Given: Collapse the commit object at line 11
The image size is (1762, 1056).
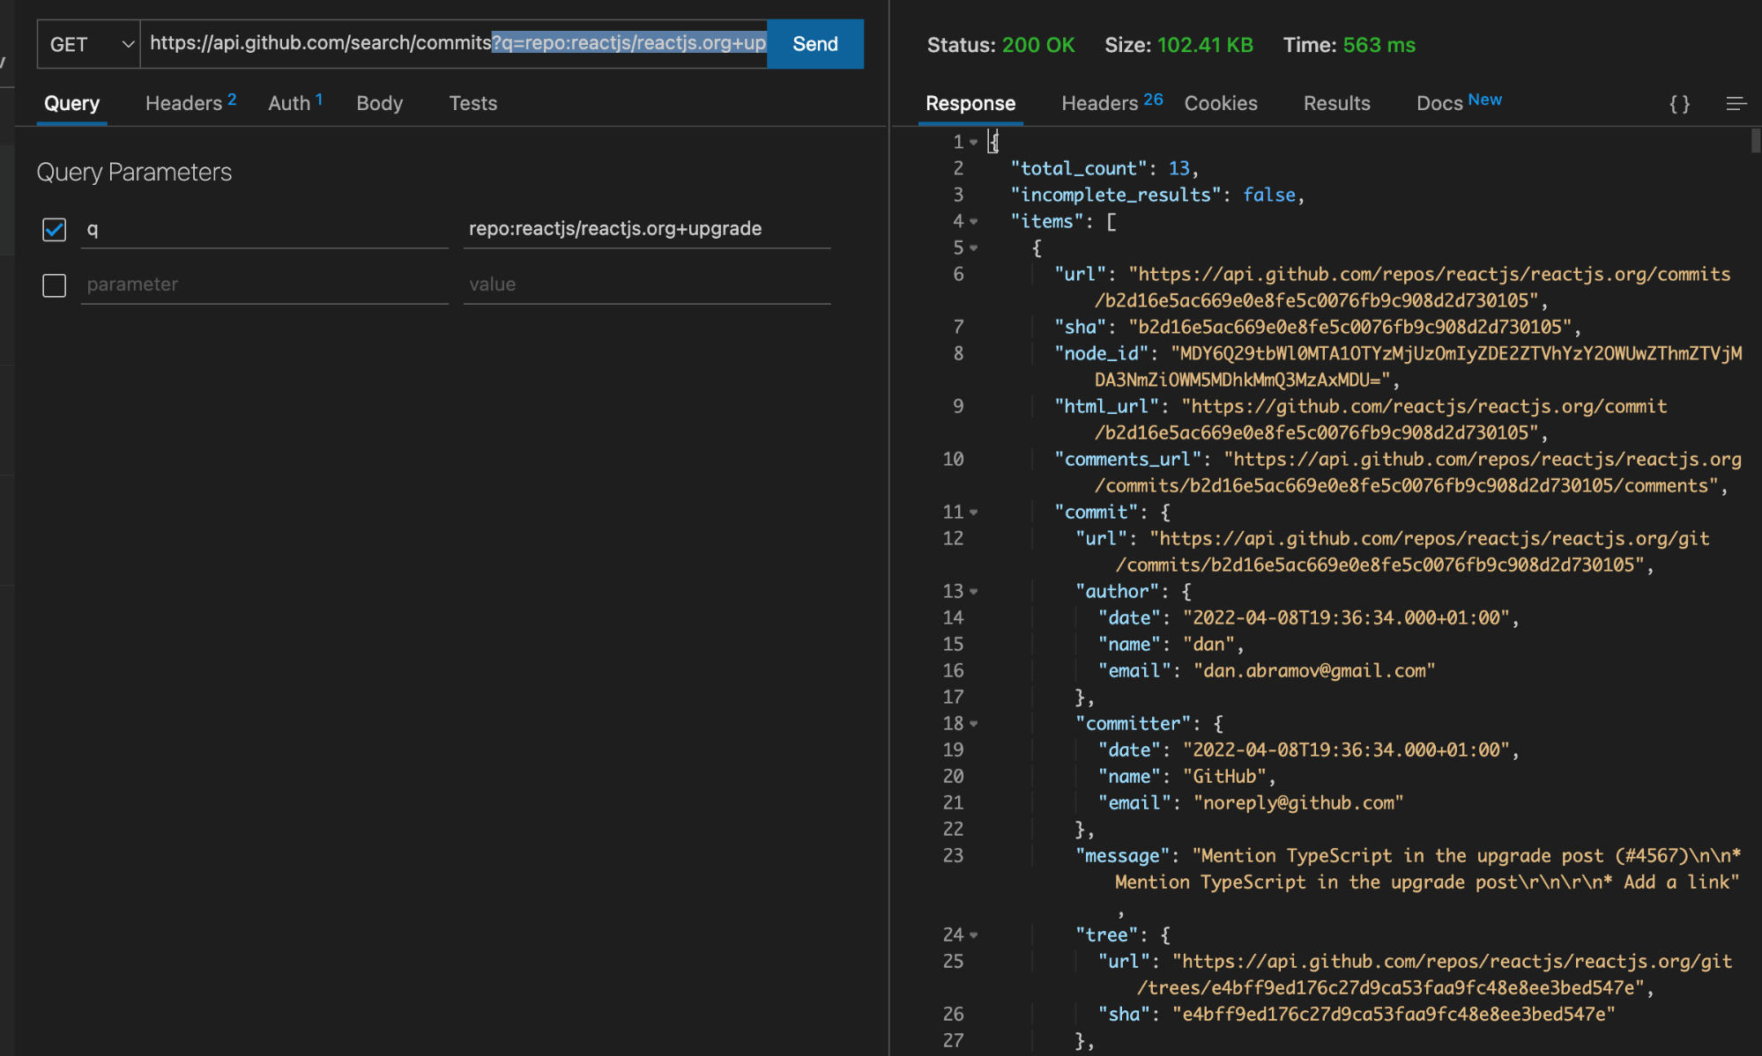Looking at the screenshot, I should (x=974, y=513).
